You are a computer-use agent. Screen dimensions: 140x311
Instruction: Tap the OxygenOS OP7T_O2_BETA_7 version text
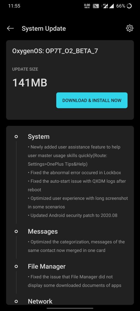tap(55, 51)
